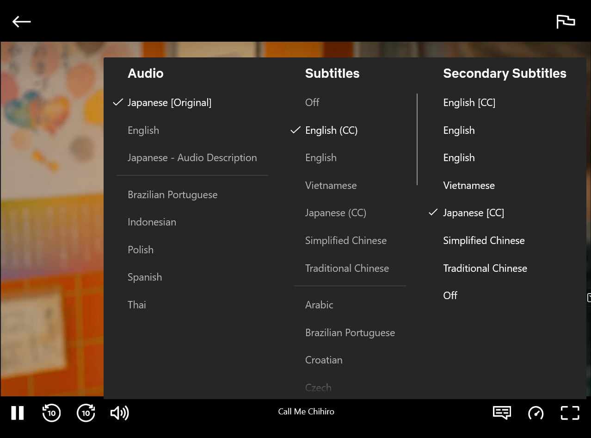The height and width of the screenshot is (438, 591).
Task: Turn primary subtitles Off
Action: 312,103
